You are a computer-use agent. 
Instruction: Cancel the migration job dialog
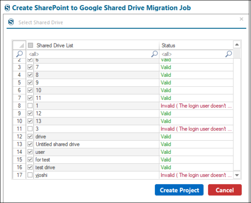point(225,190)
